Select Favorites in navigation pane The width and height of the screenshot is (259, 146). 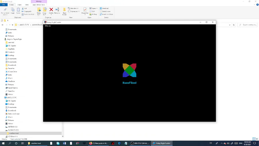click(11, 68)
